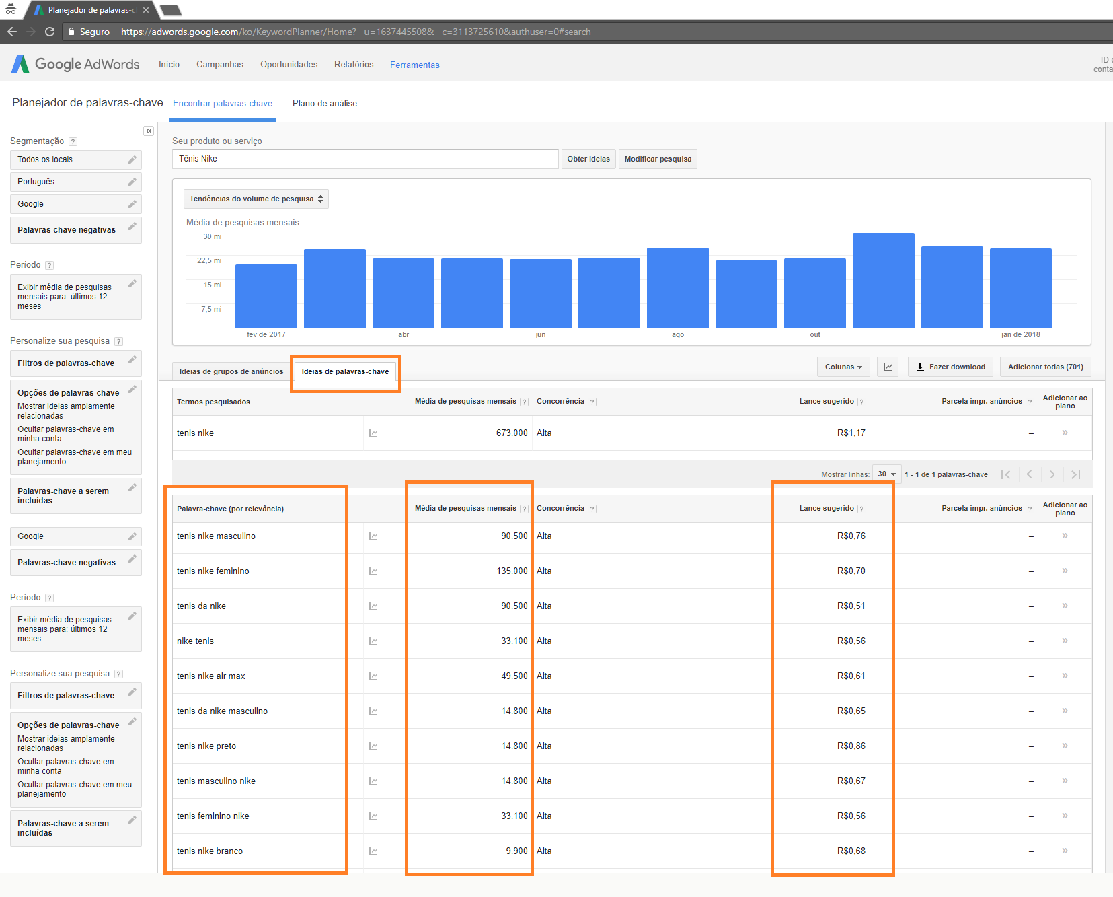The image size is (1113, 897).
Task: Reload the browser page
Action: pos(50,32)
